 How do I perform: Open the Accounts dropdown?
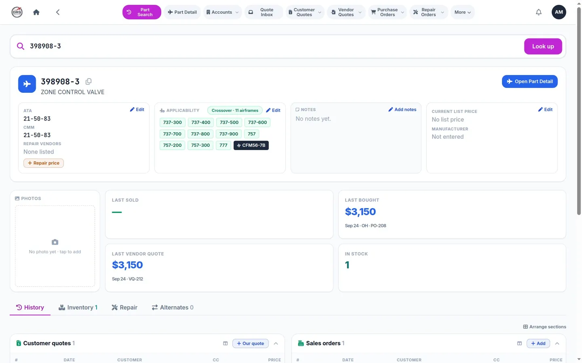pos(223,12)
